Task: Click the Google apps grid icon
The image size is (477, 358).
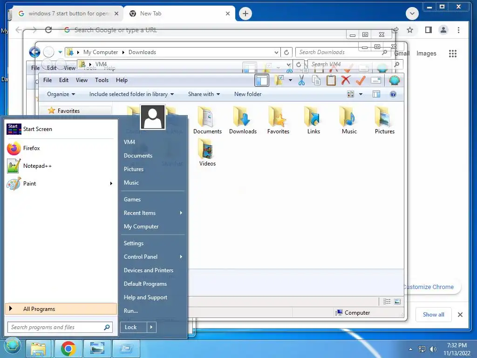Action: pyautogui.click(x=453, y=54)
